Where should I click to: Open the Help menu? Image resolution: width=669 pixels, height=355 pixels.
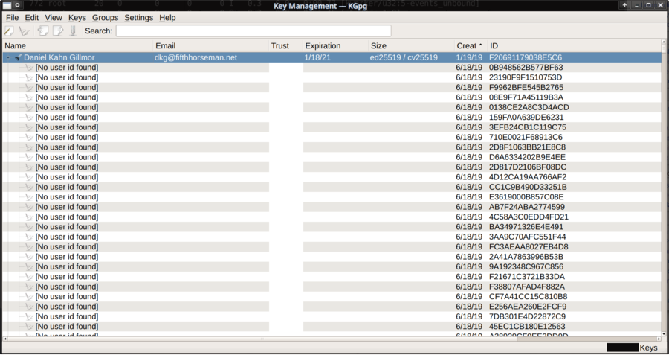click(x=167, y=18)
